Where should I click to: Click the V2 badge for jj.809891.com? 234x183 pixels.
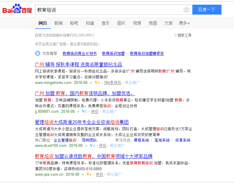coord(84,112)
